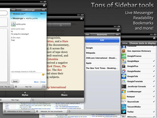Screen dimensions: 157x118
Task: Open the Styles tab in Readability
Action: point(25,94)
